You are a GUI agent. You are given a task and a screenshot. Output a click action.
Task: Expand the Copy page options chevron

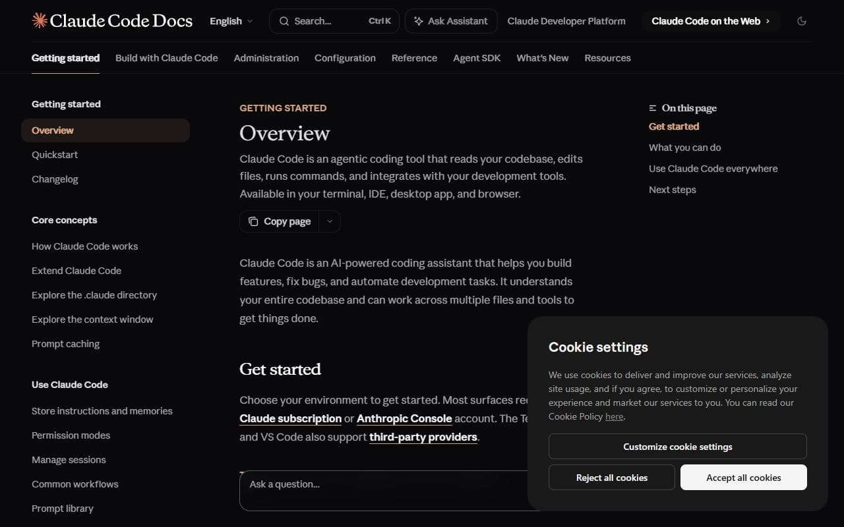[330, 221]
